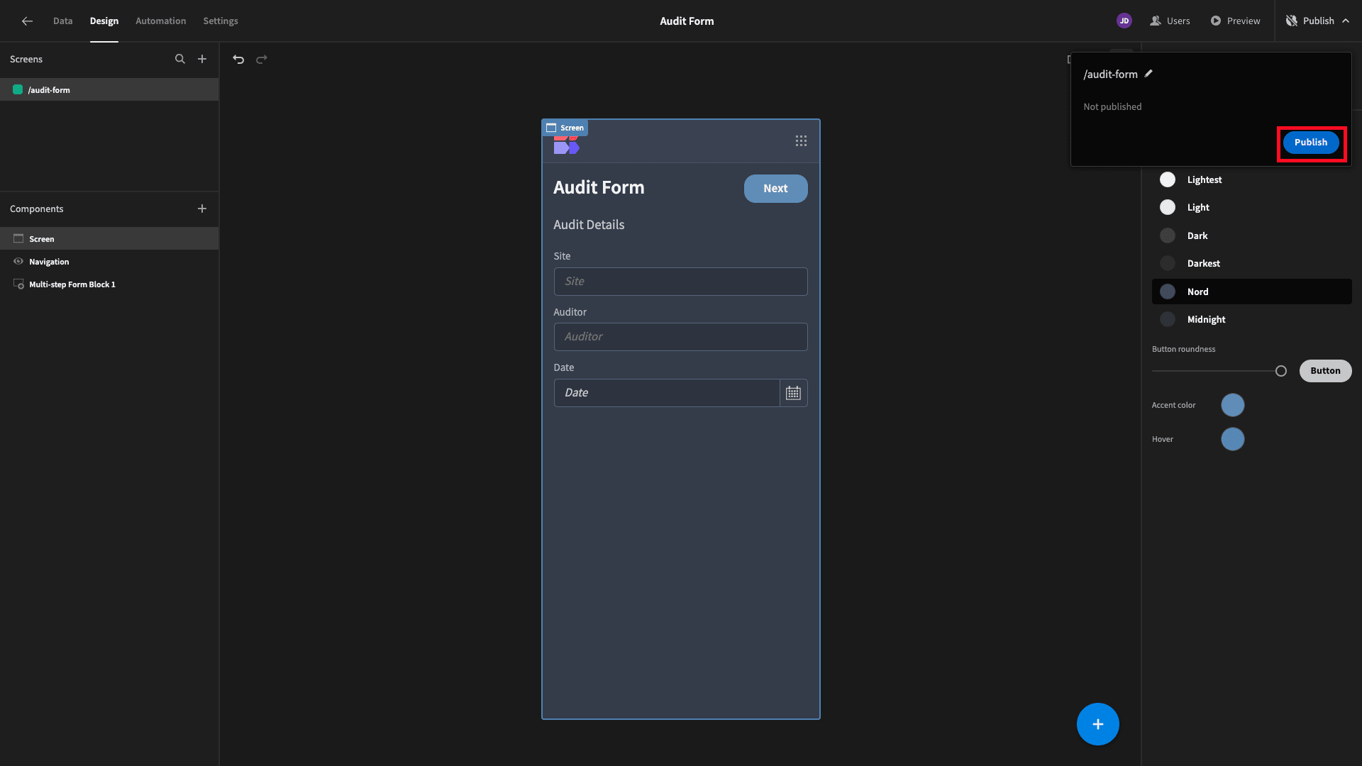Image resolution: width=1362 pixels, height=766 pixels.
Task: Choose the Dark theme
Action: pos(1251,236)
